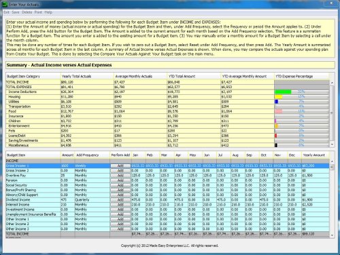
Task: Open the Exit menu
Action: (x=6, y=12)
